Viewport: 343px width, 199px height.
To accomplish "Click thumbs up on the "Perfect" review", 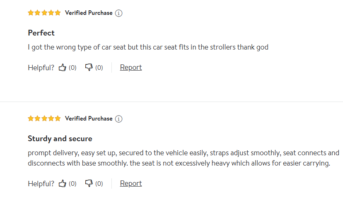I will (63, 68).
